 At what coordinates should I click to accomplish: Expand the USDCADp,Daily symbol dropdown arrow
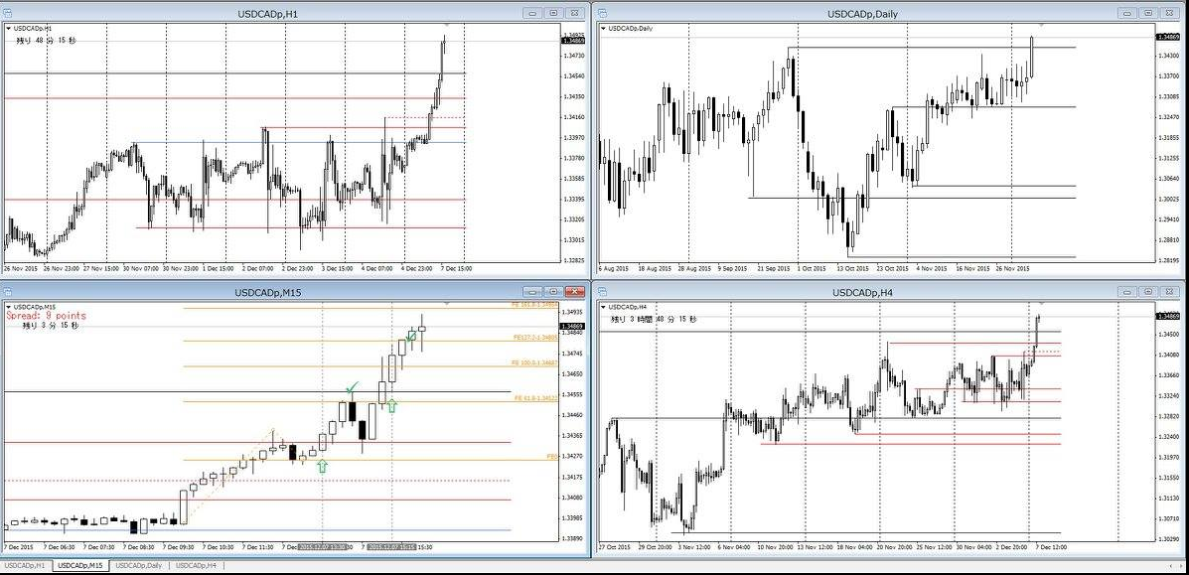[x=603, y=28]
